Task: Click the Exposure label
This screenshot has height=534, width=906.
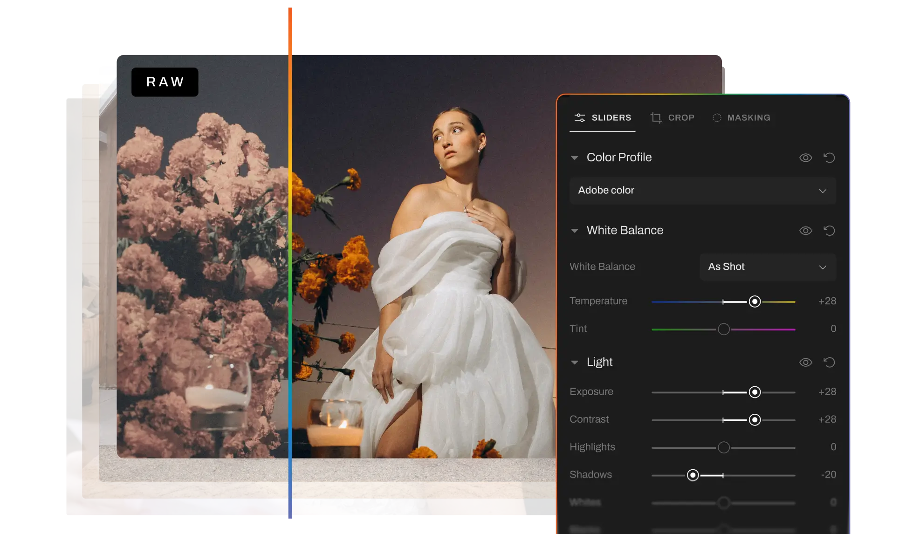Action: pos(591,392)
